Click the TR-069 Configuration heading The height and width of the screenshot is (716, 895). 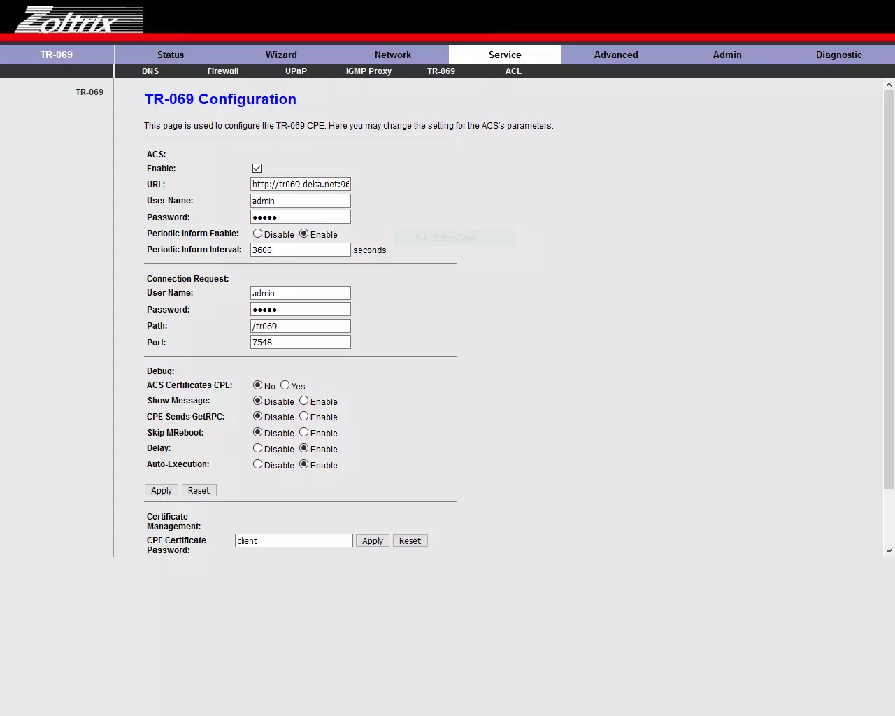(x=220, y=99)
